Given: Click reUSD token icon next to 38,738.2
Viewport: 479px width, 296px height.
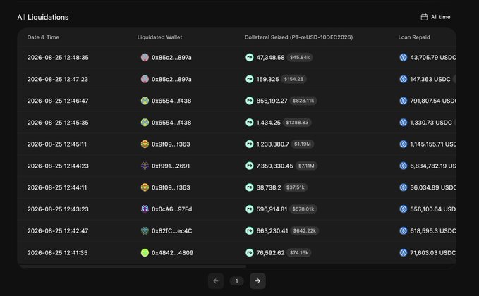Looking at the screenshot, I should pyautogui.click(x=250, y=187).
